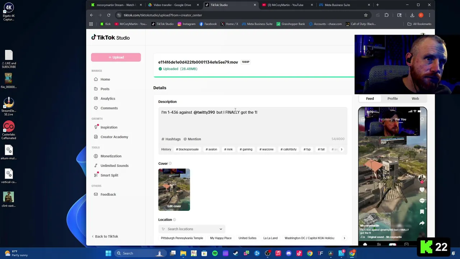Add the #gaming hashtag
The image size is (460, 259).
pos(246,149)
